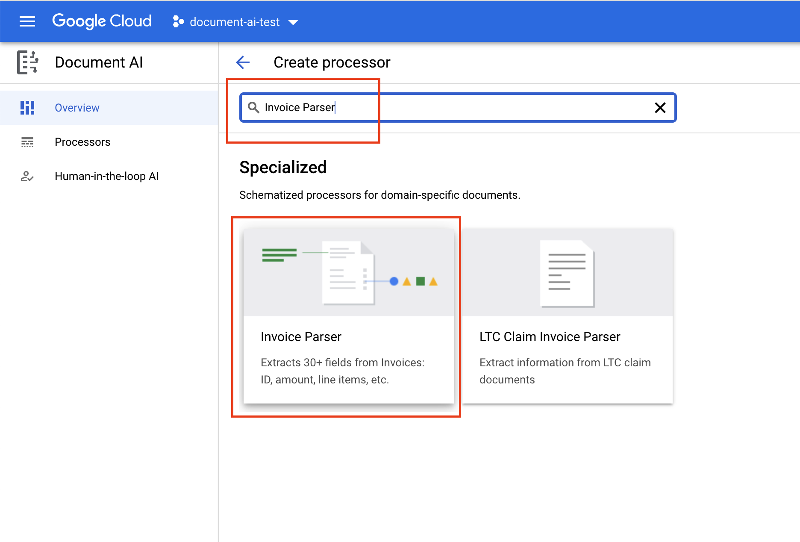Clear the search field with the X icon
Screen dimensions: 800x542
tap(660, 108)
